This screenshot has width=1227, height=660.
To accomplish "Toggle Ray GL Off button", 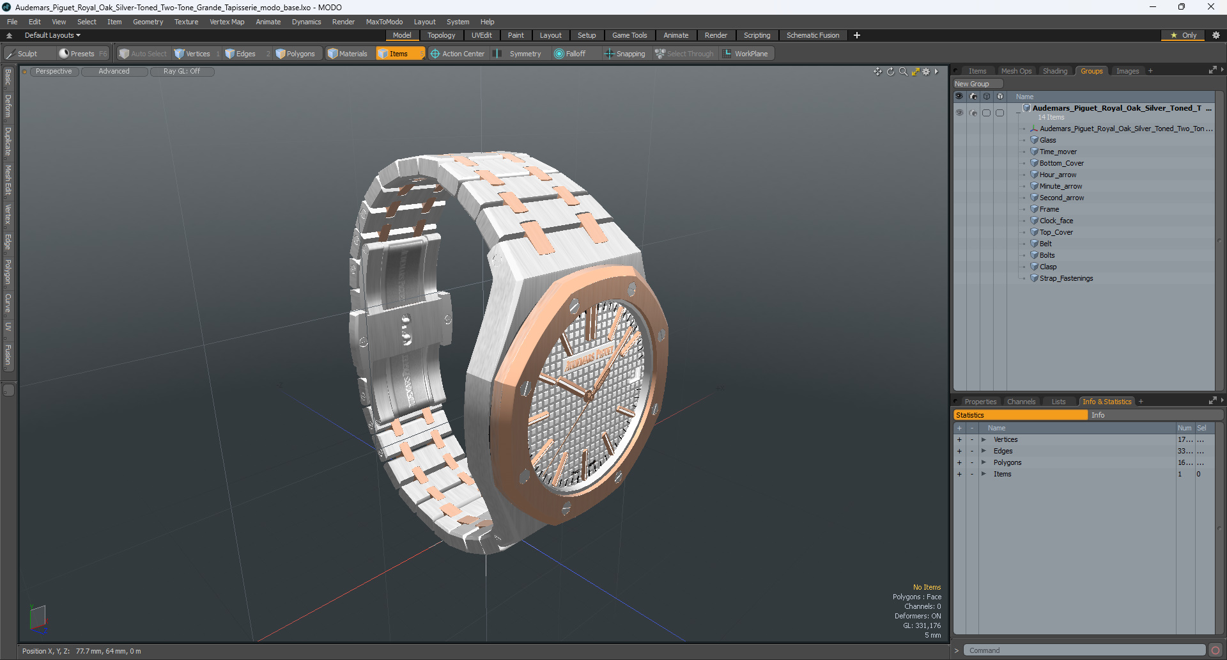I will click(182, 71).
